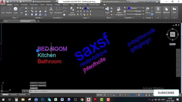Expand the Block panel
Screen dimensions: 182x102
click(x=109, y=18)
